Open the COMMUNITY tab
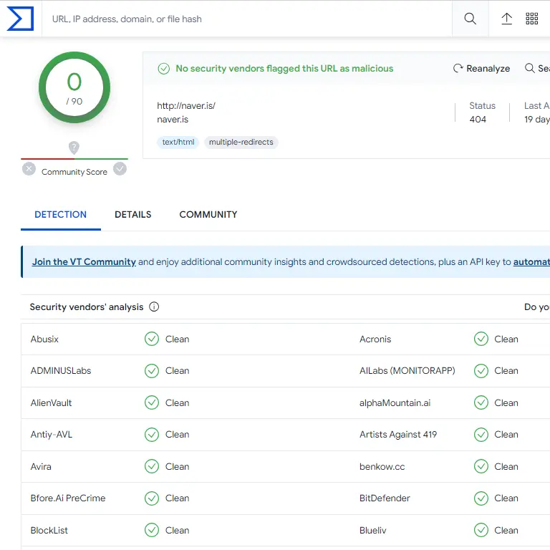The width and height of the screenshot is (550, 550). point(208,215)
